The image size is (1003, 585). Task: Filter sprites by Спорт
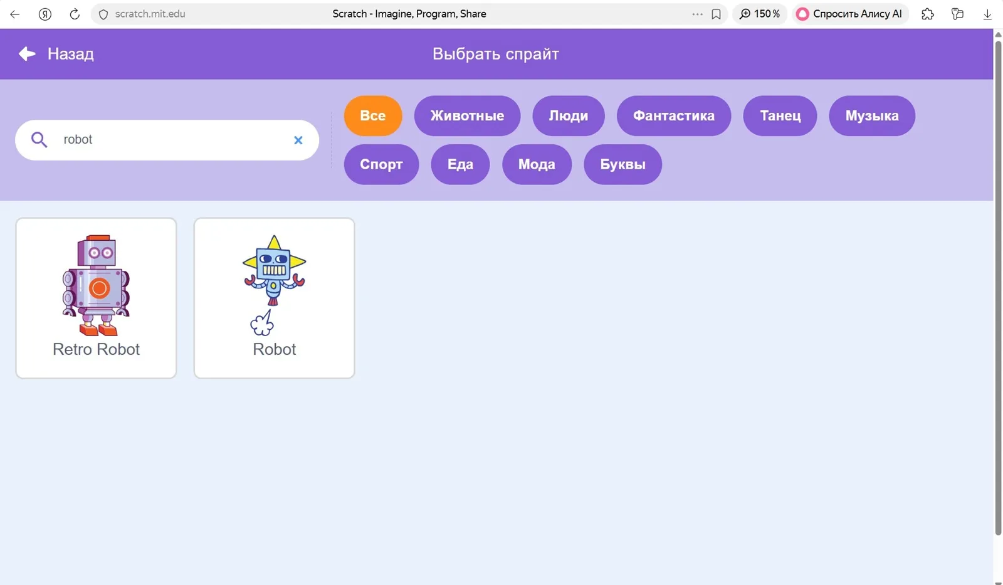tap(381, 164)
